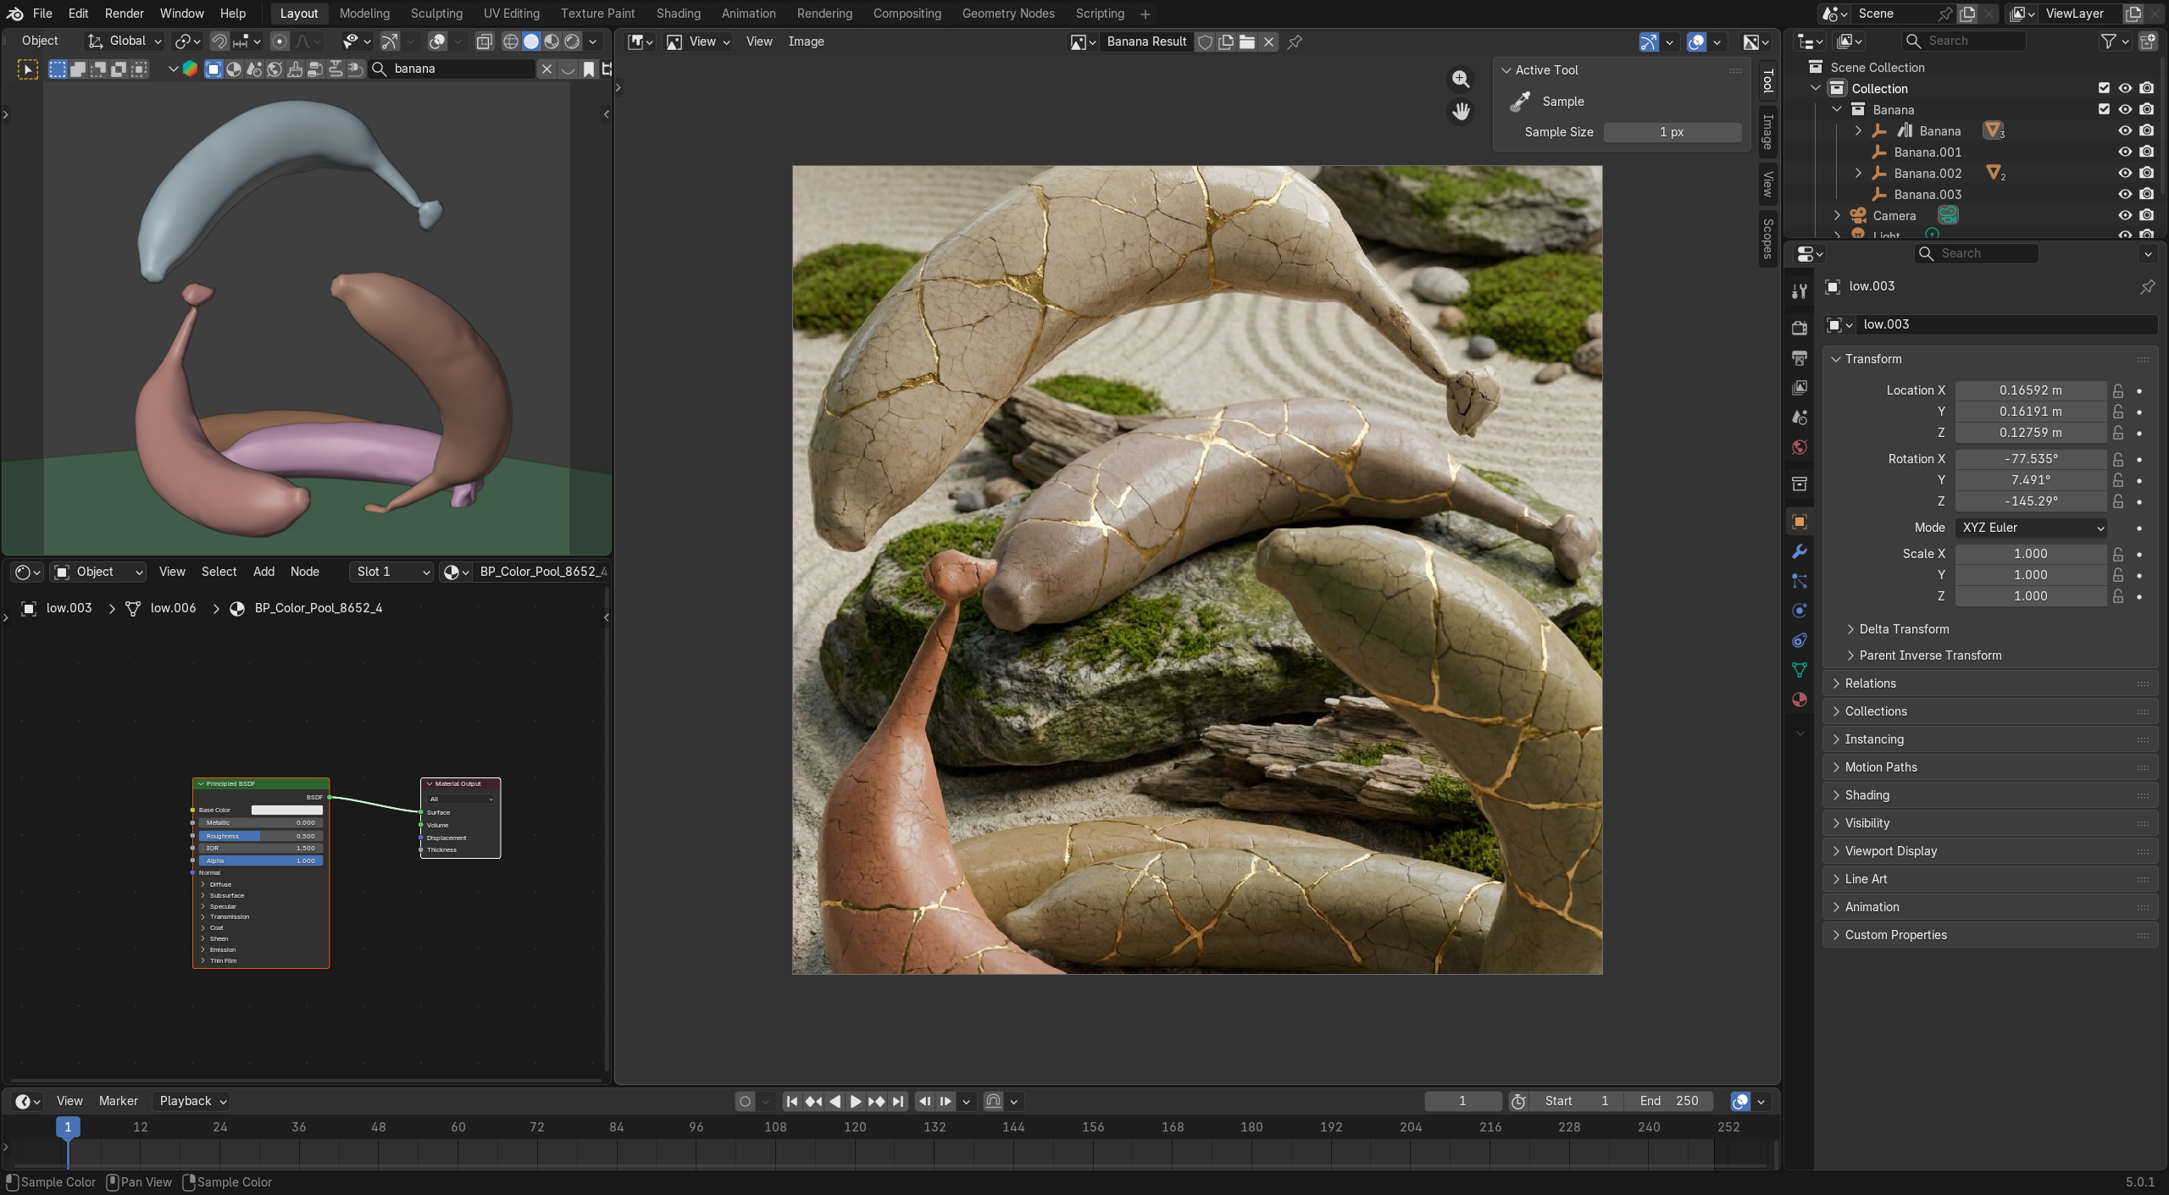Lock the Location X value

(2118, 390)
